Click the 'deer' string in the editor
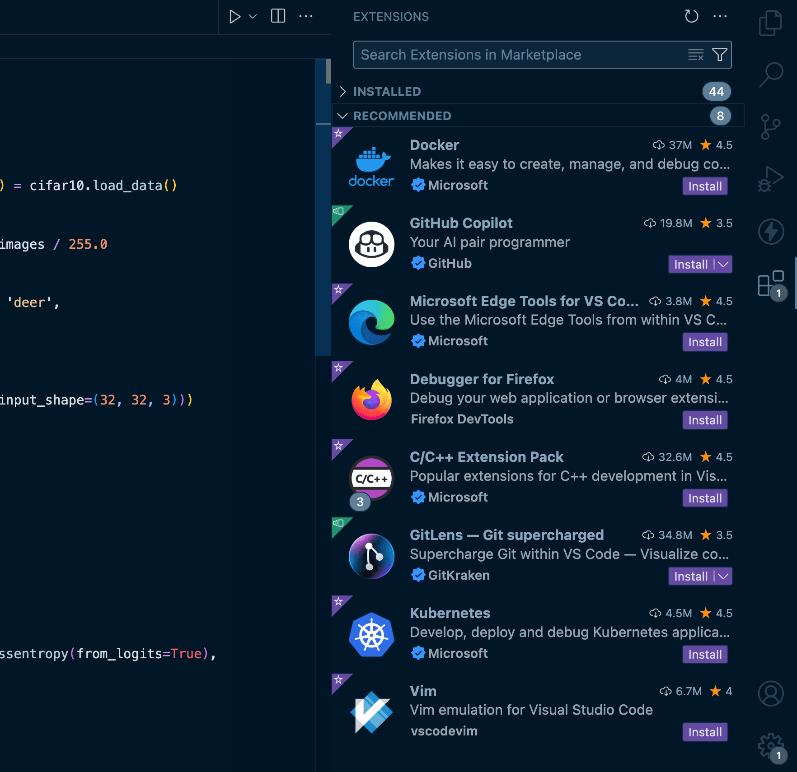Screen dimensions: 797x772 tap(29, 302)
